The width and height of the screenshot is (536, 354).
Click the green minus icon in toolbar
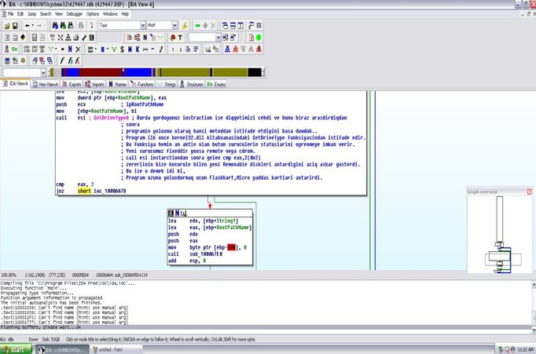[197, 26]
